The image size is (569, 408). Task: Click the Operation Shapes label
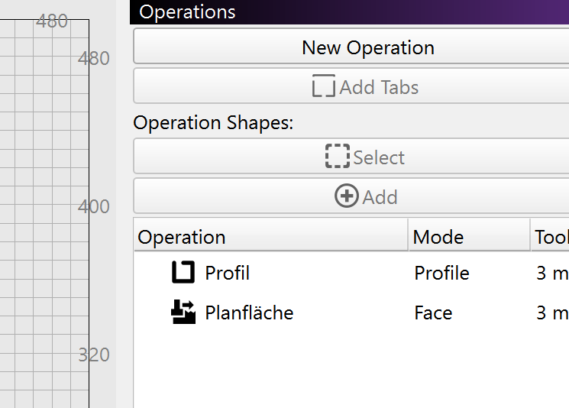coord(213,123)
